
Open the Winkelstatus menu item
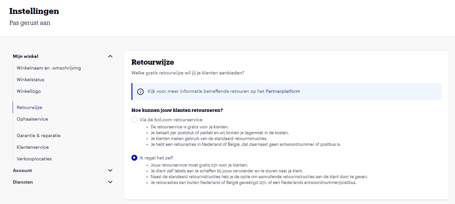[30, 80]
